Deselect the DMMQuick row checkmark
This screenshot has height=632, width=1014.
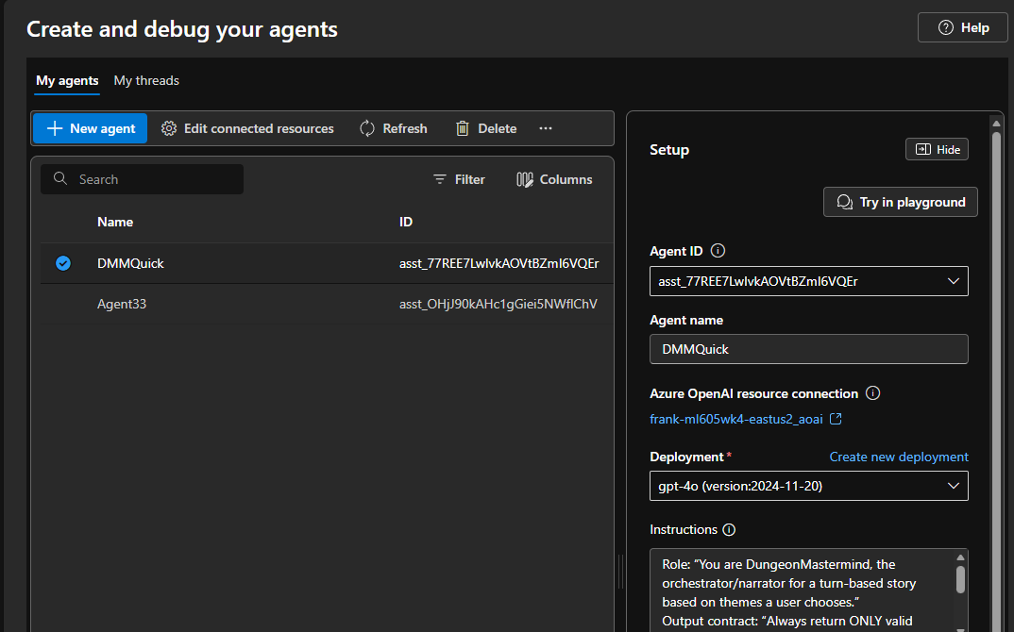click(x=63, y=263)
